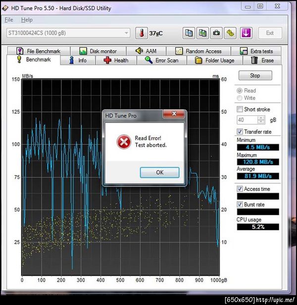Save screenshot with camera icon
The width and height of the screenshot is (297, 305).
tap(216, 33)
